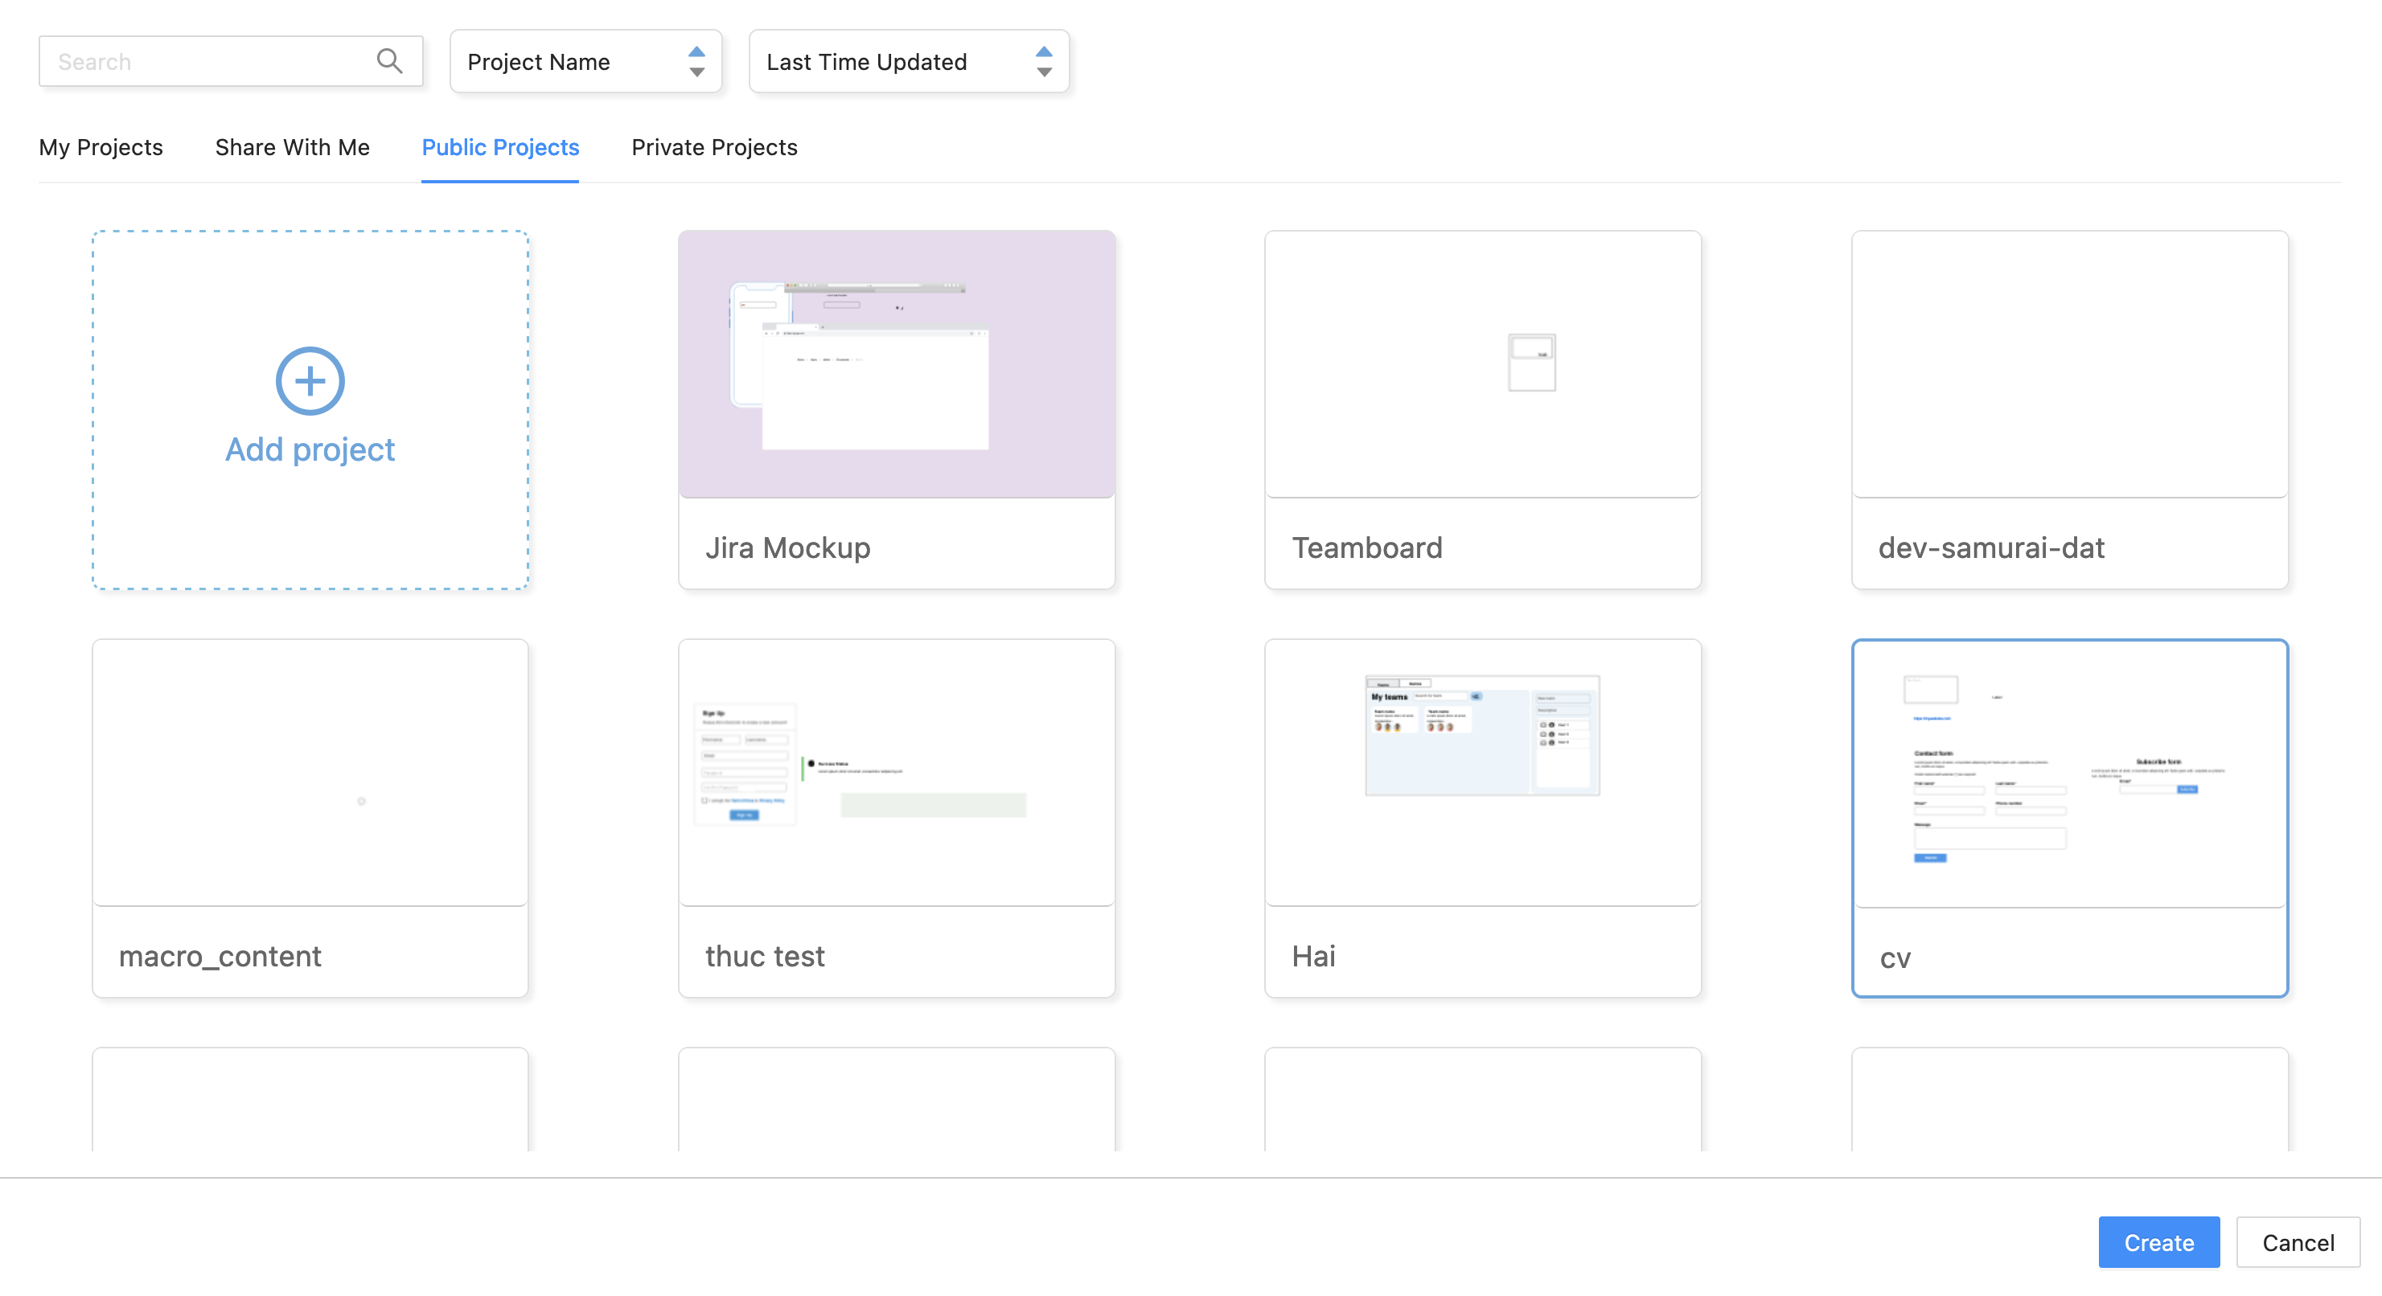Screen dimensions: 2382x1296
Task: Choose the macro_content project card
Action: click(310, 818)
